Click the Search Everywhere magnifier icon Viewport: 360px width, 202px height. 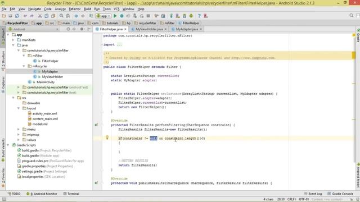(352, 16)
